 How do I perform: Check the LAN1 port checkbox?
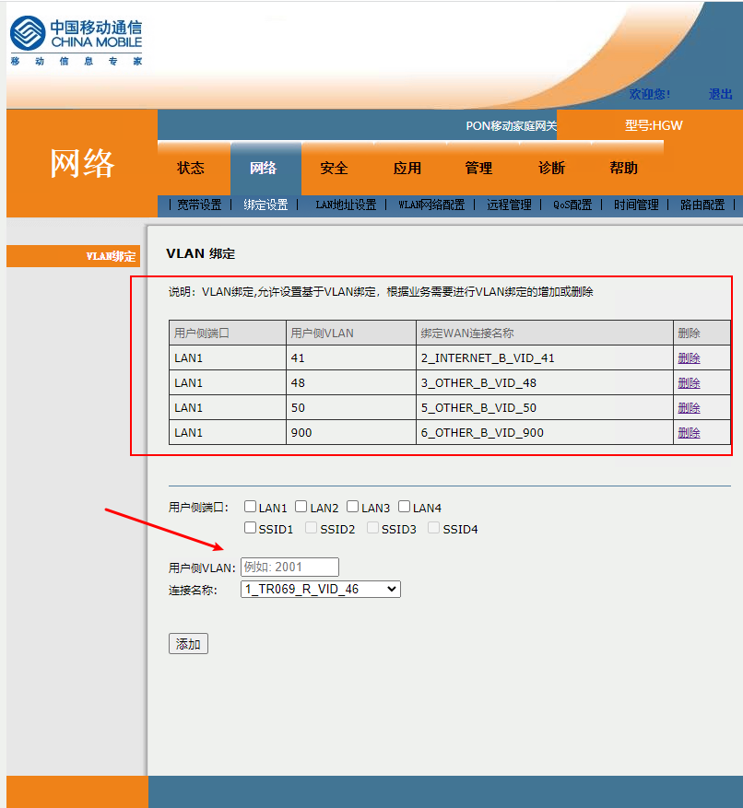click(x=250, y=507)
